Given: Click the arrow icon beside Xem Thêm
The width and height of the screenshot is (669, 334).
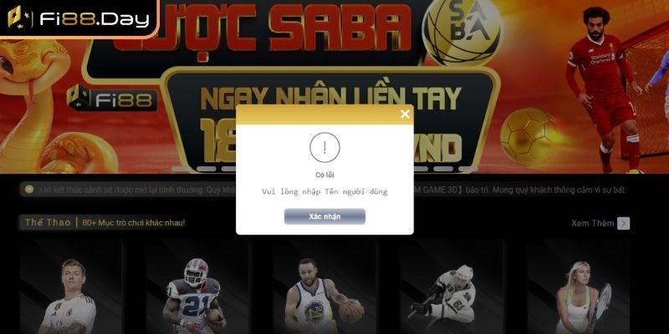Looking at the screenshot, I should [623, 223].
